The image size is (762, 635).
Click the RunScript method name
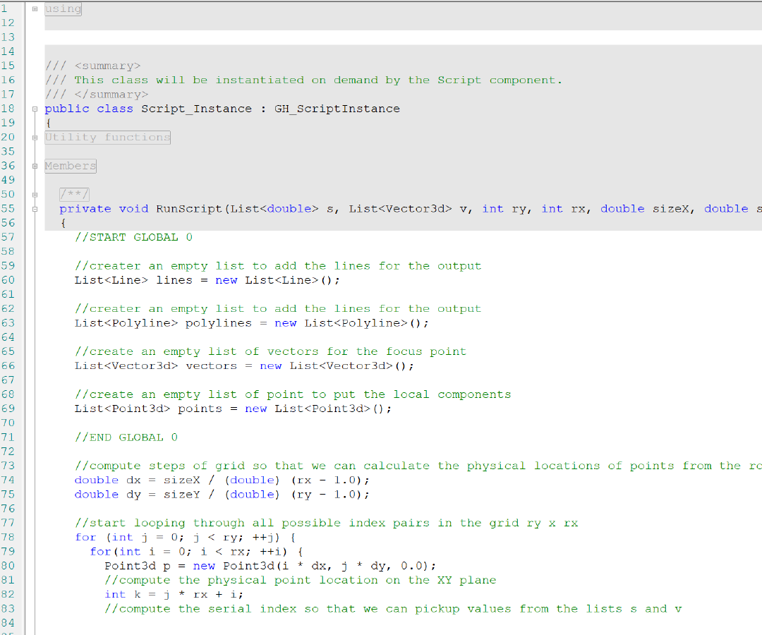click(x=189, y=209)
